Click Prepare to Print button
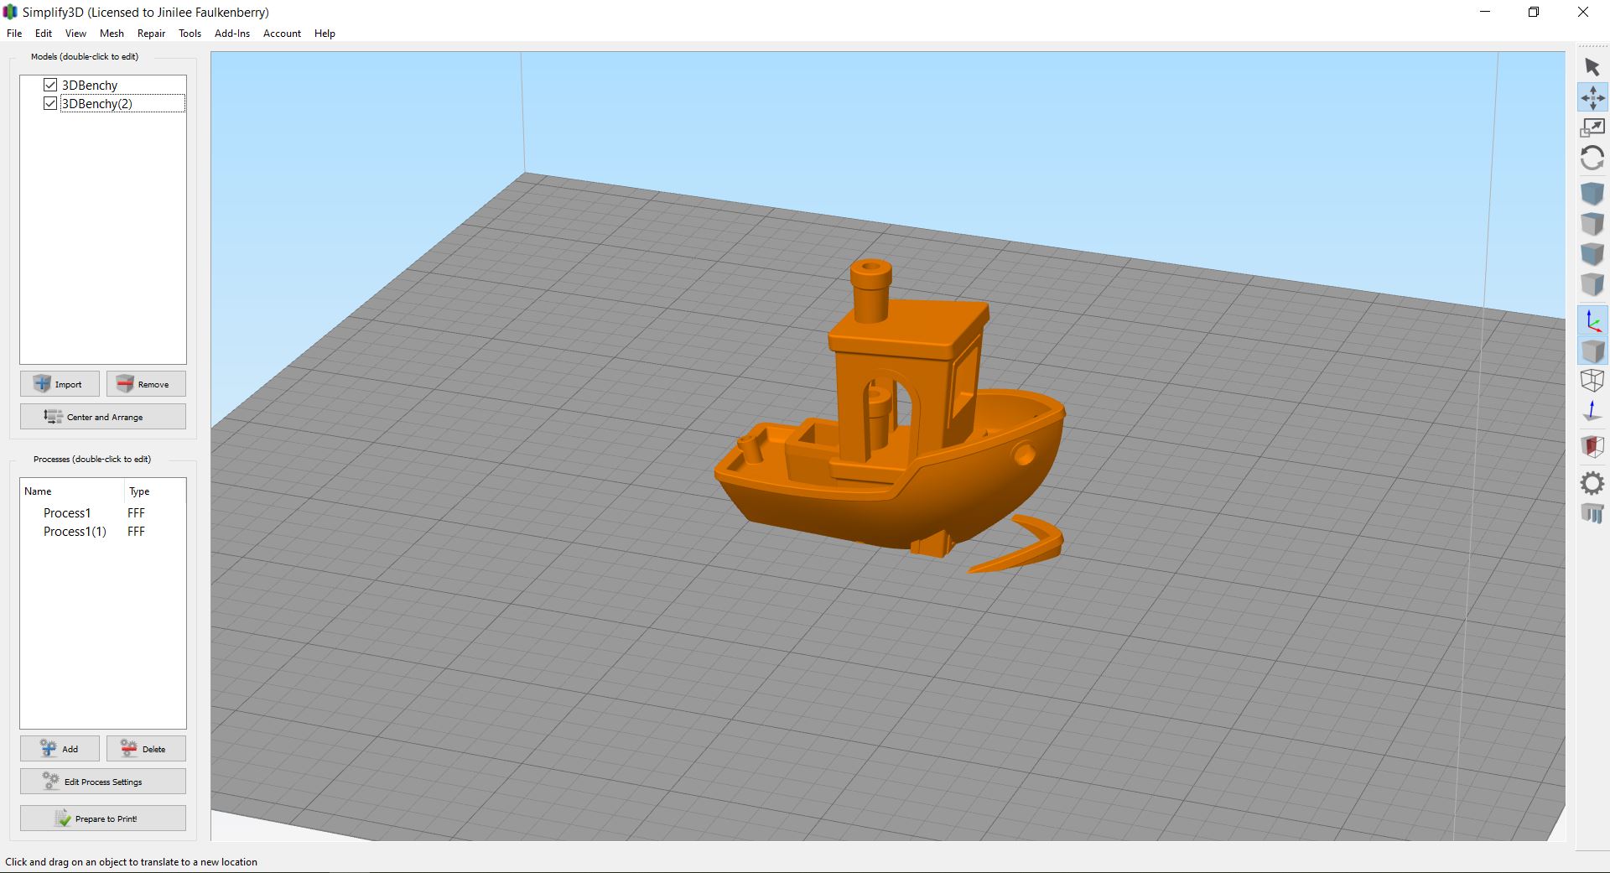Screen dimensions: 1610x873 point(103,818)
